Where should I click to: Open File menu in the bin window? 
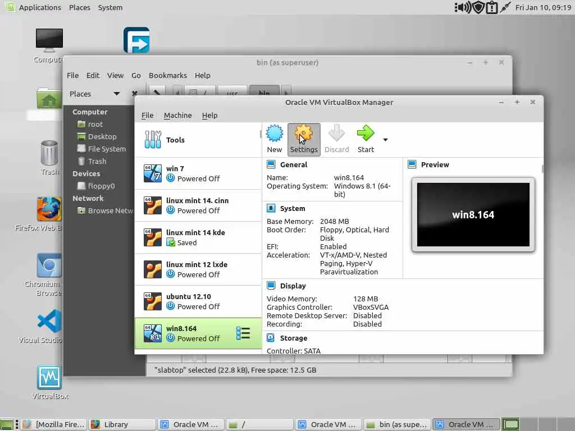72,75
